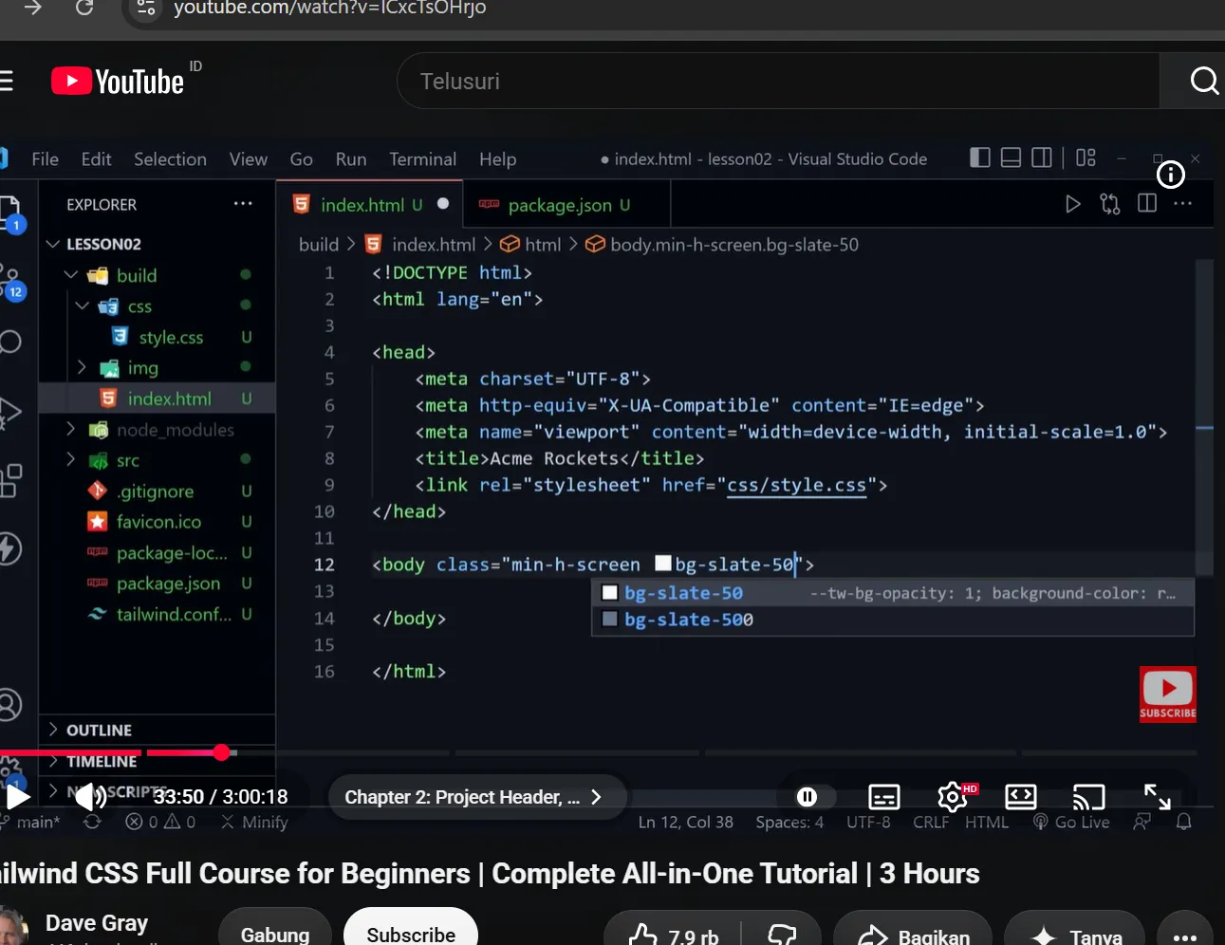Click the Go Live status bar item
The image size is (1225, 945).
[1071, 822]
